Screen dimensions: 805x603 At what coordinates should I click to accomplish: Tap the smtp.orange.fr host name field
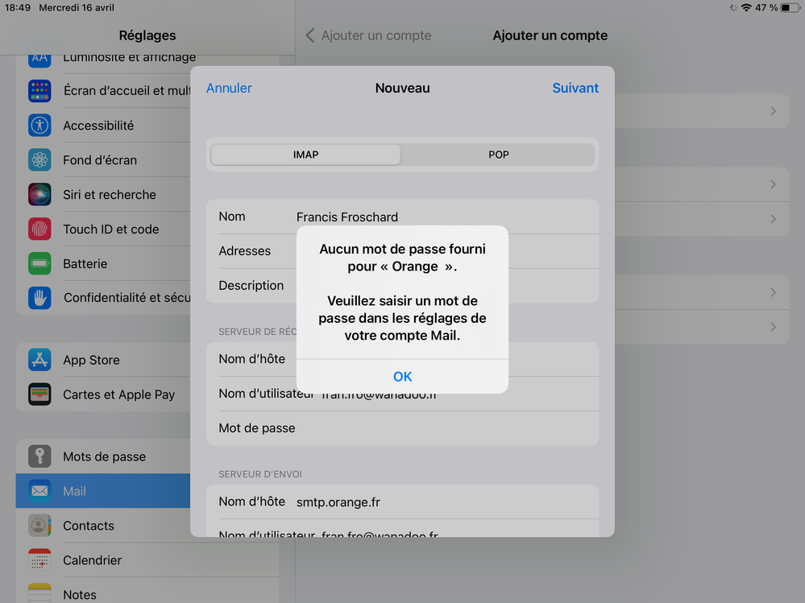click(x=443, y=502)
